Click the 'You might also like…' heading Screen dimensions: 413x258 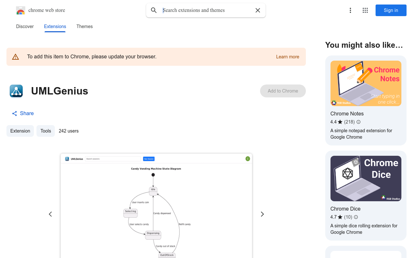(x=364, y=45)
